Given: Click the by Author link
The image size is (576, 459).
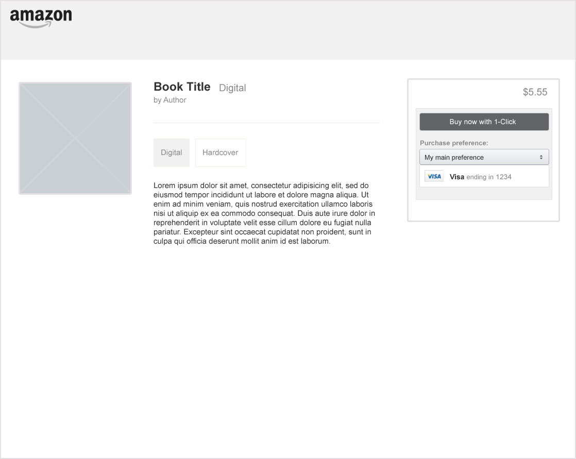Looking at the screenshot, I should (x=170, y=100).
